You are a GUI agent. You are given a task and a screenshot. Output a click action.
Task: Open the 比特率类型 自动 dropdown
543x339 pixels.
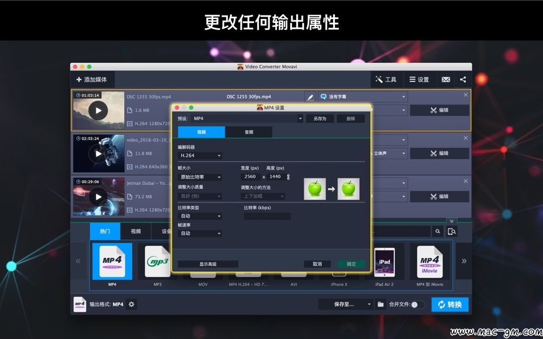[200, 216]
